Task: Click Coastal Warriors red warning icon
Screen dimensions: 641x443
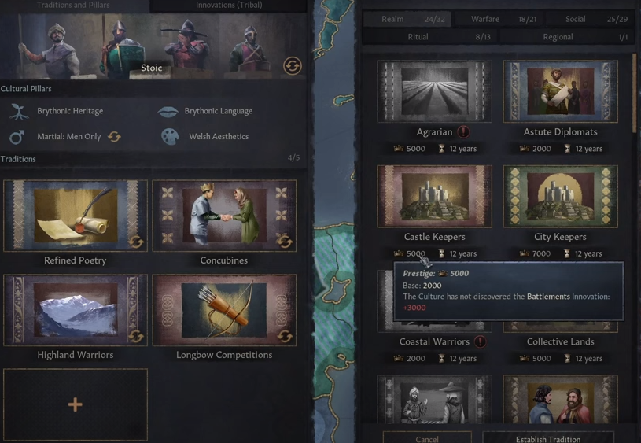Action: (x=480, y=341)
